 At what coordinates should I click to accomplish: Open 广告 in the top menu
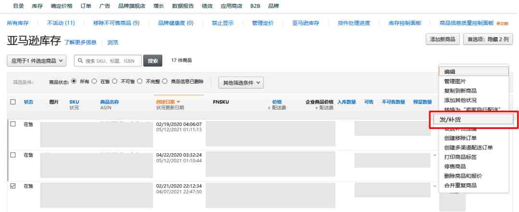click(105, 6)
